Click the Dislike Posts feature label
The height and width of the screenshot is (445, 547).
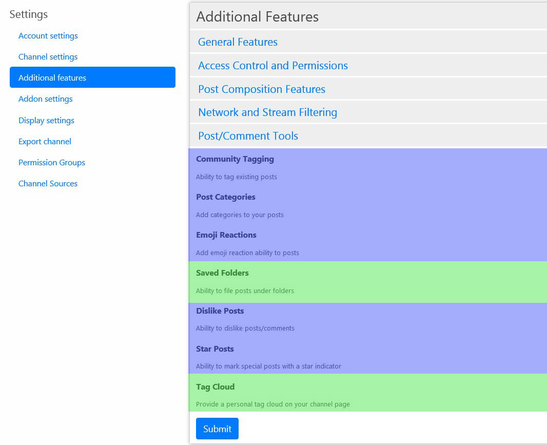point(220,311)
